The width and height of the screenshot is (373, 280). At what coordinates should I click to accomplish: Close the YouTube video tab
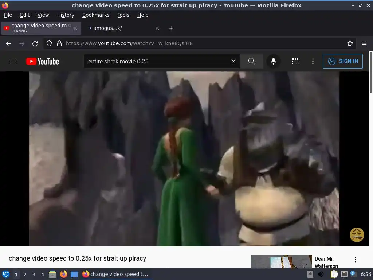75,28
